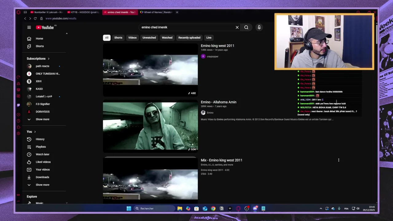Filter results by Videos chip
Screen dimensions: 393x221
click(132, 37)
